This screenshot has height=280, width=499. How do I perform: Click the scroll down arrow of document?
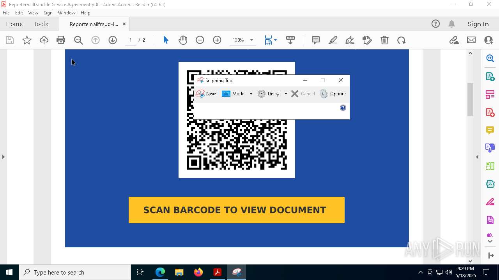click(x=470, y=261)
